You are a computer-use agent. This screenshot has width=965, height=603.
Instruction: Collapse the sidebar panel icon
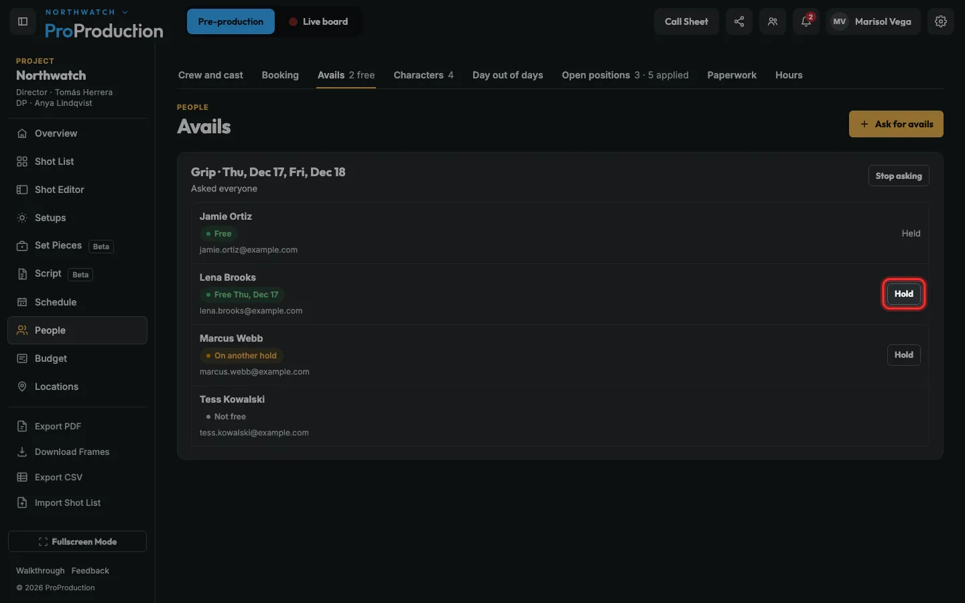22,21
